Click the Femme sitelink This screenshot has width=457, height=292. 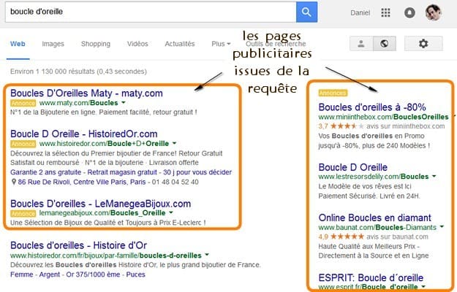[x=21, y=274]
